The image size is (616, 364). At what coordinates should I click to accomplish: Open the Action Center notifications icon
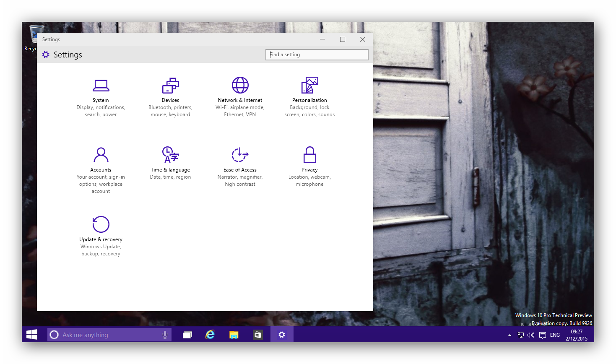click(543, 335)
